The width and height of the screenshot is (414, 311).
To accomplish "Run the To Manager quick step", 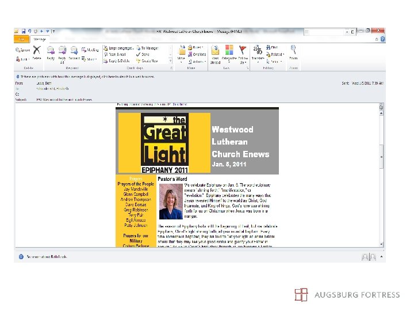I will (147, 48).
